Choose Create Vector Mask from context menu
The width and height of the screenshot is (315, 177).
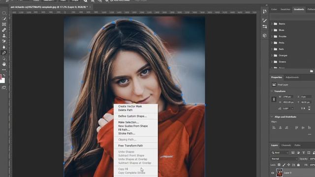[x=130, y=106]
